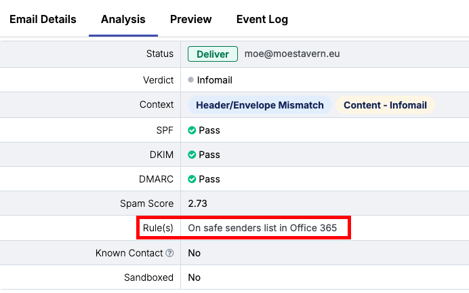Click the 2.73 spam score value
469x293 pixels.
coord(199,203)
